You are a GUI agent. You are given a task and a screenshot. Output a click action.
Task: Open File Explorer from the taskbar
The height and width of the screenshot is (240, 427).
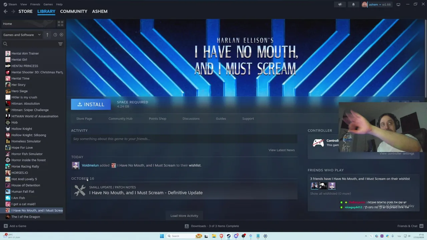point(214,236)
